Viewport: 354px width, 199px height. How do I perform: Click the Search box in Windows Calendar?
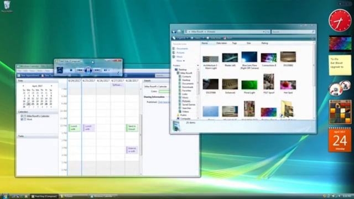point(162,75)
